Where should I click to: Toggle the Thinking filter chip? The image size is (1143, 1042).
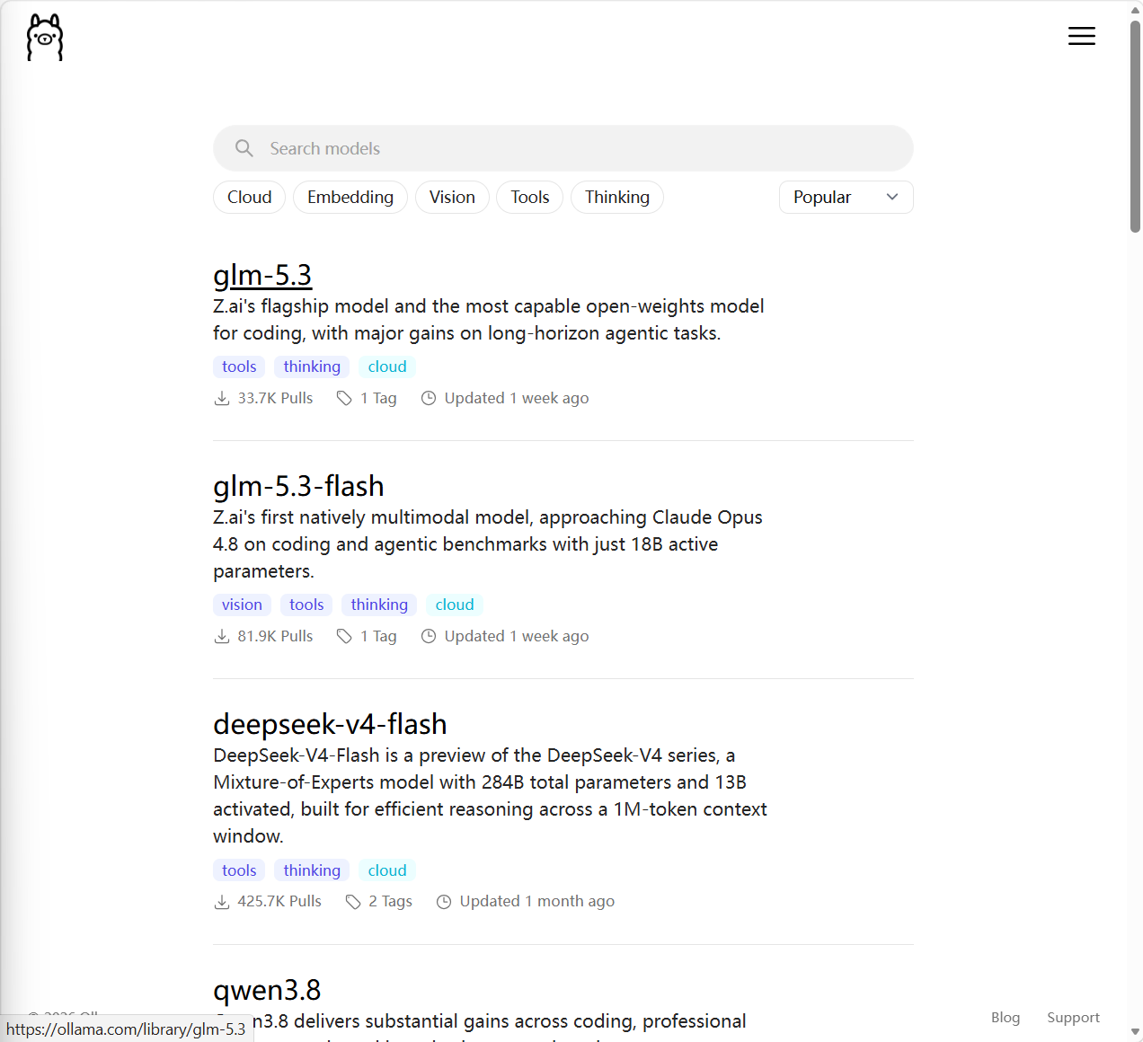(617, 198)
